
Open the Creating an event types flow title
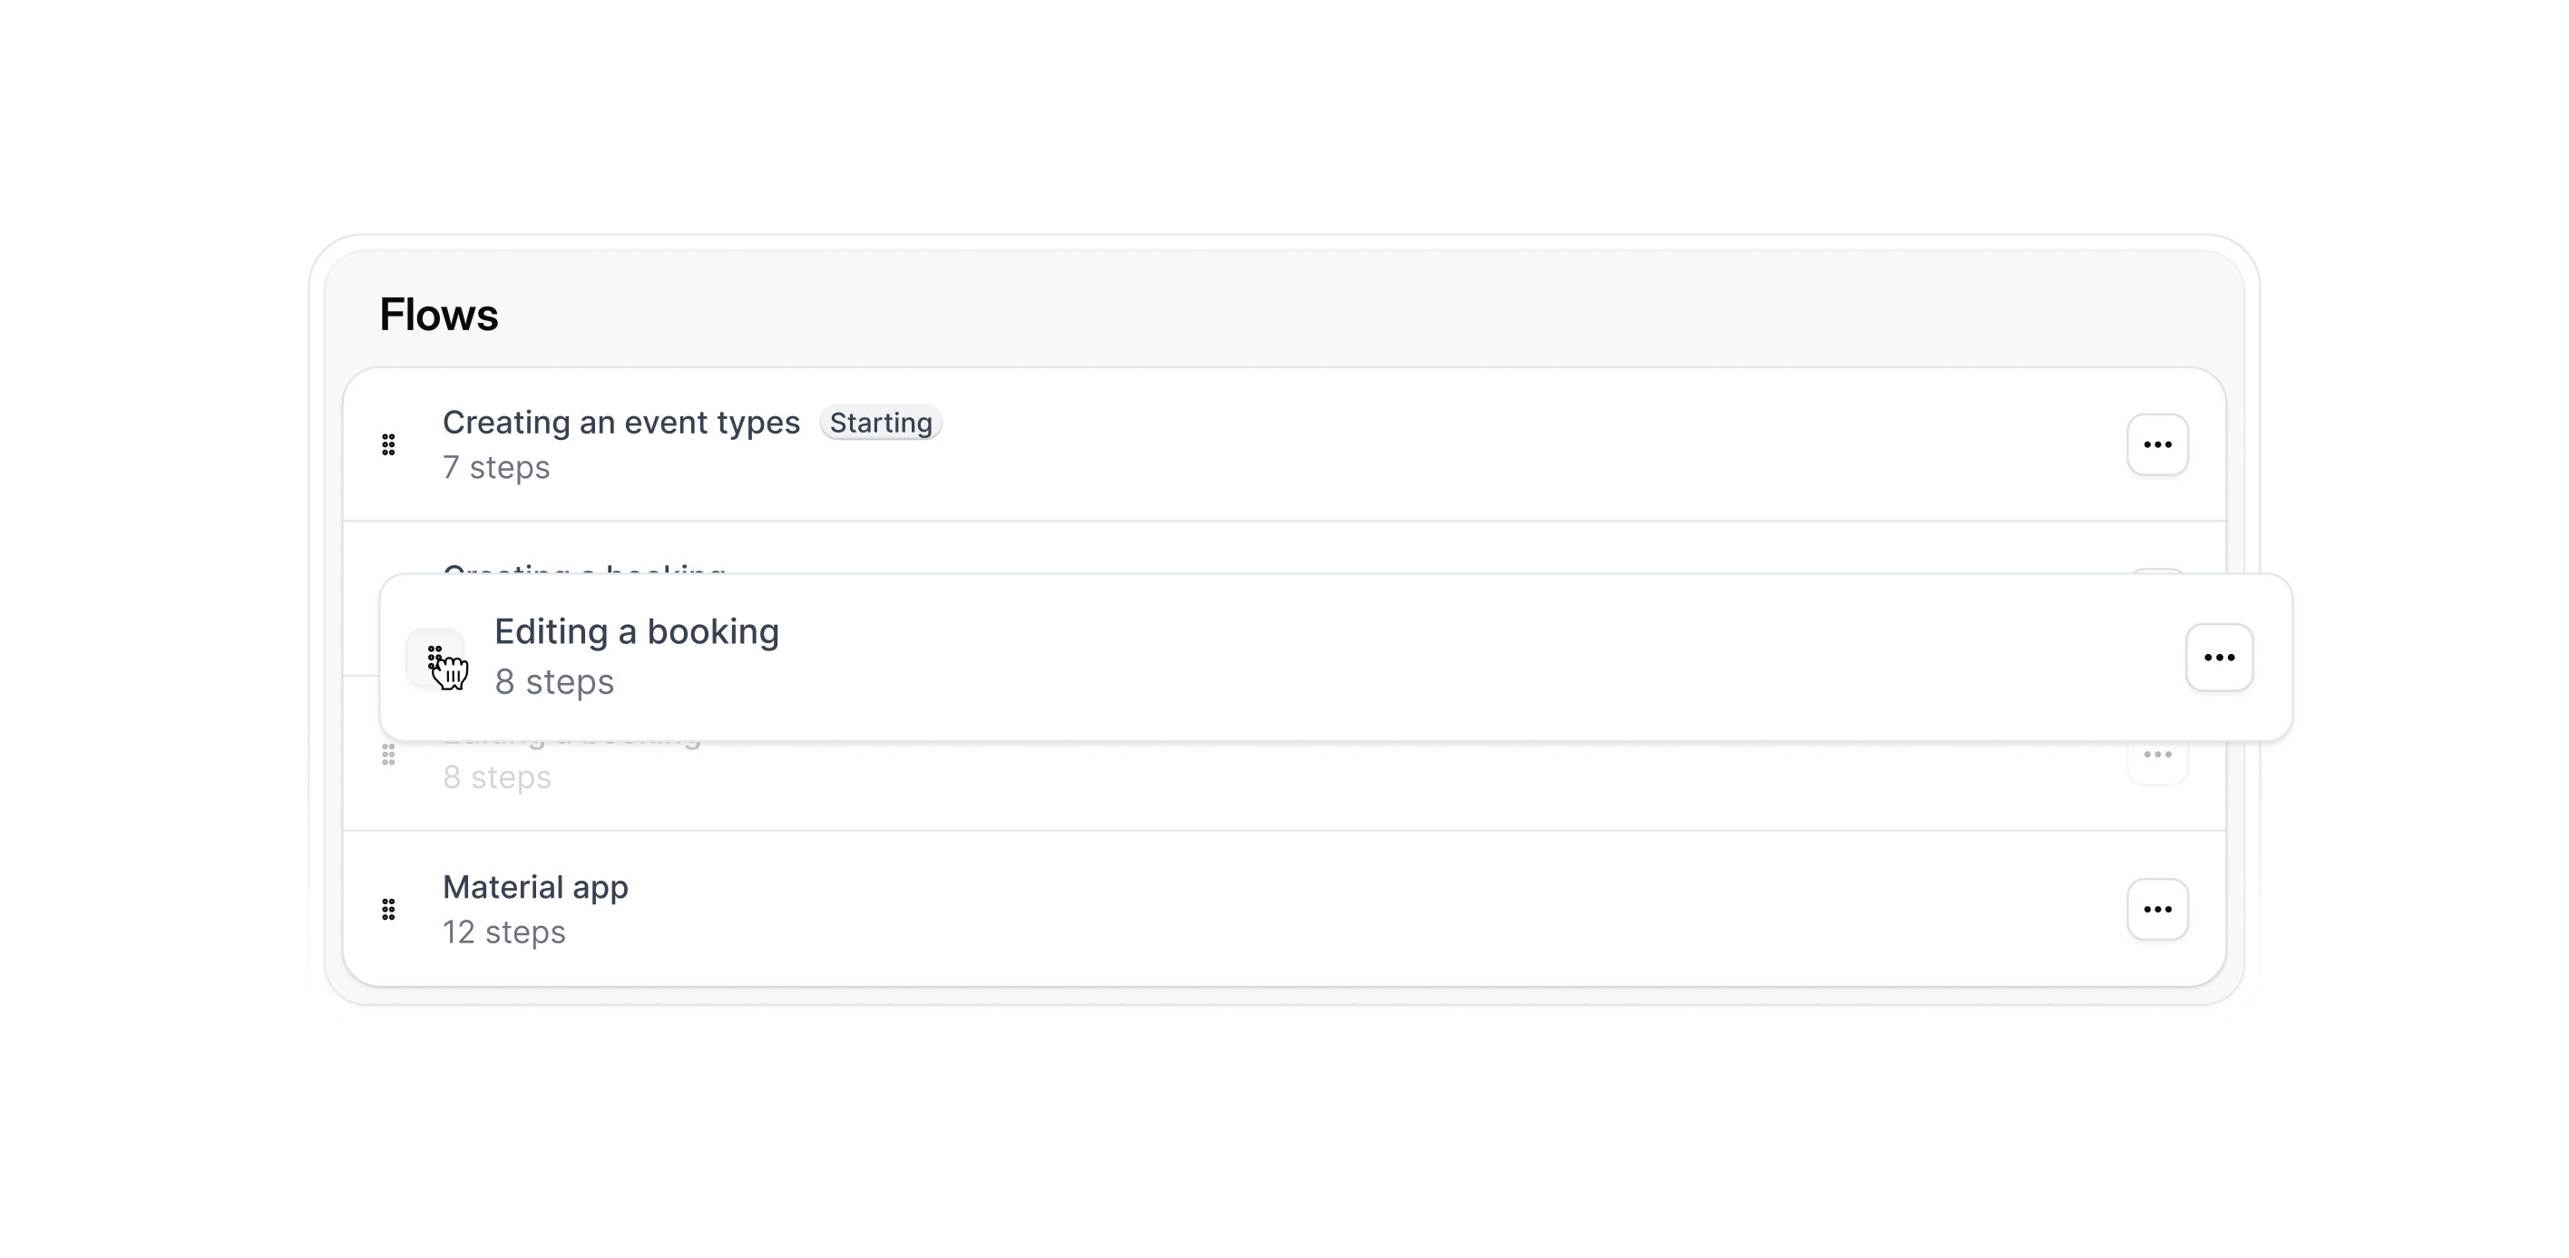click(620, 423)
